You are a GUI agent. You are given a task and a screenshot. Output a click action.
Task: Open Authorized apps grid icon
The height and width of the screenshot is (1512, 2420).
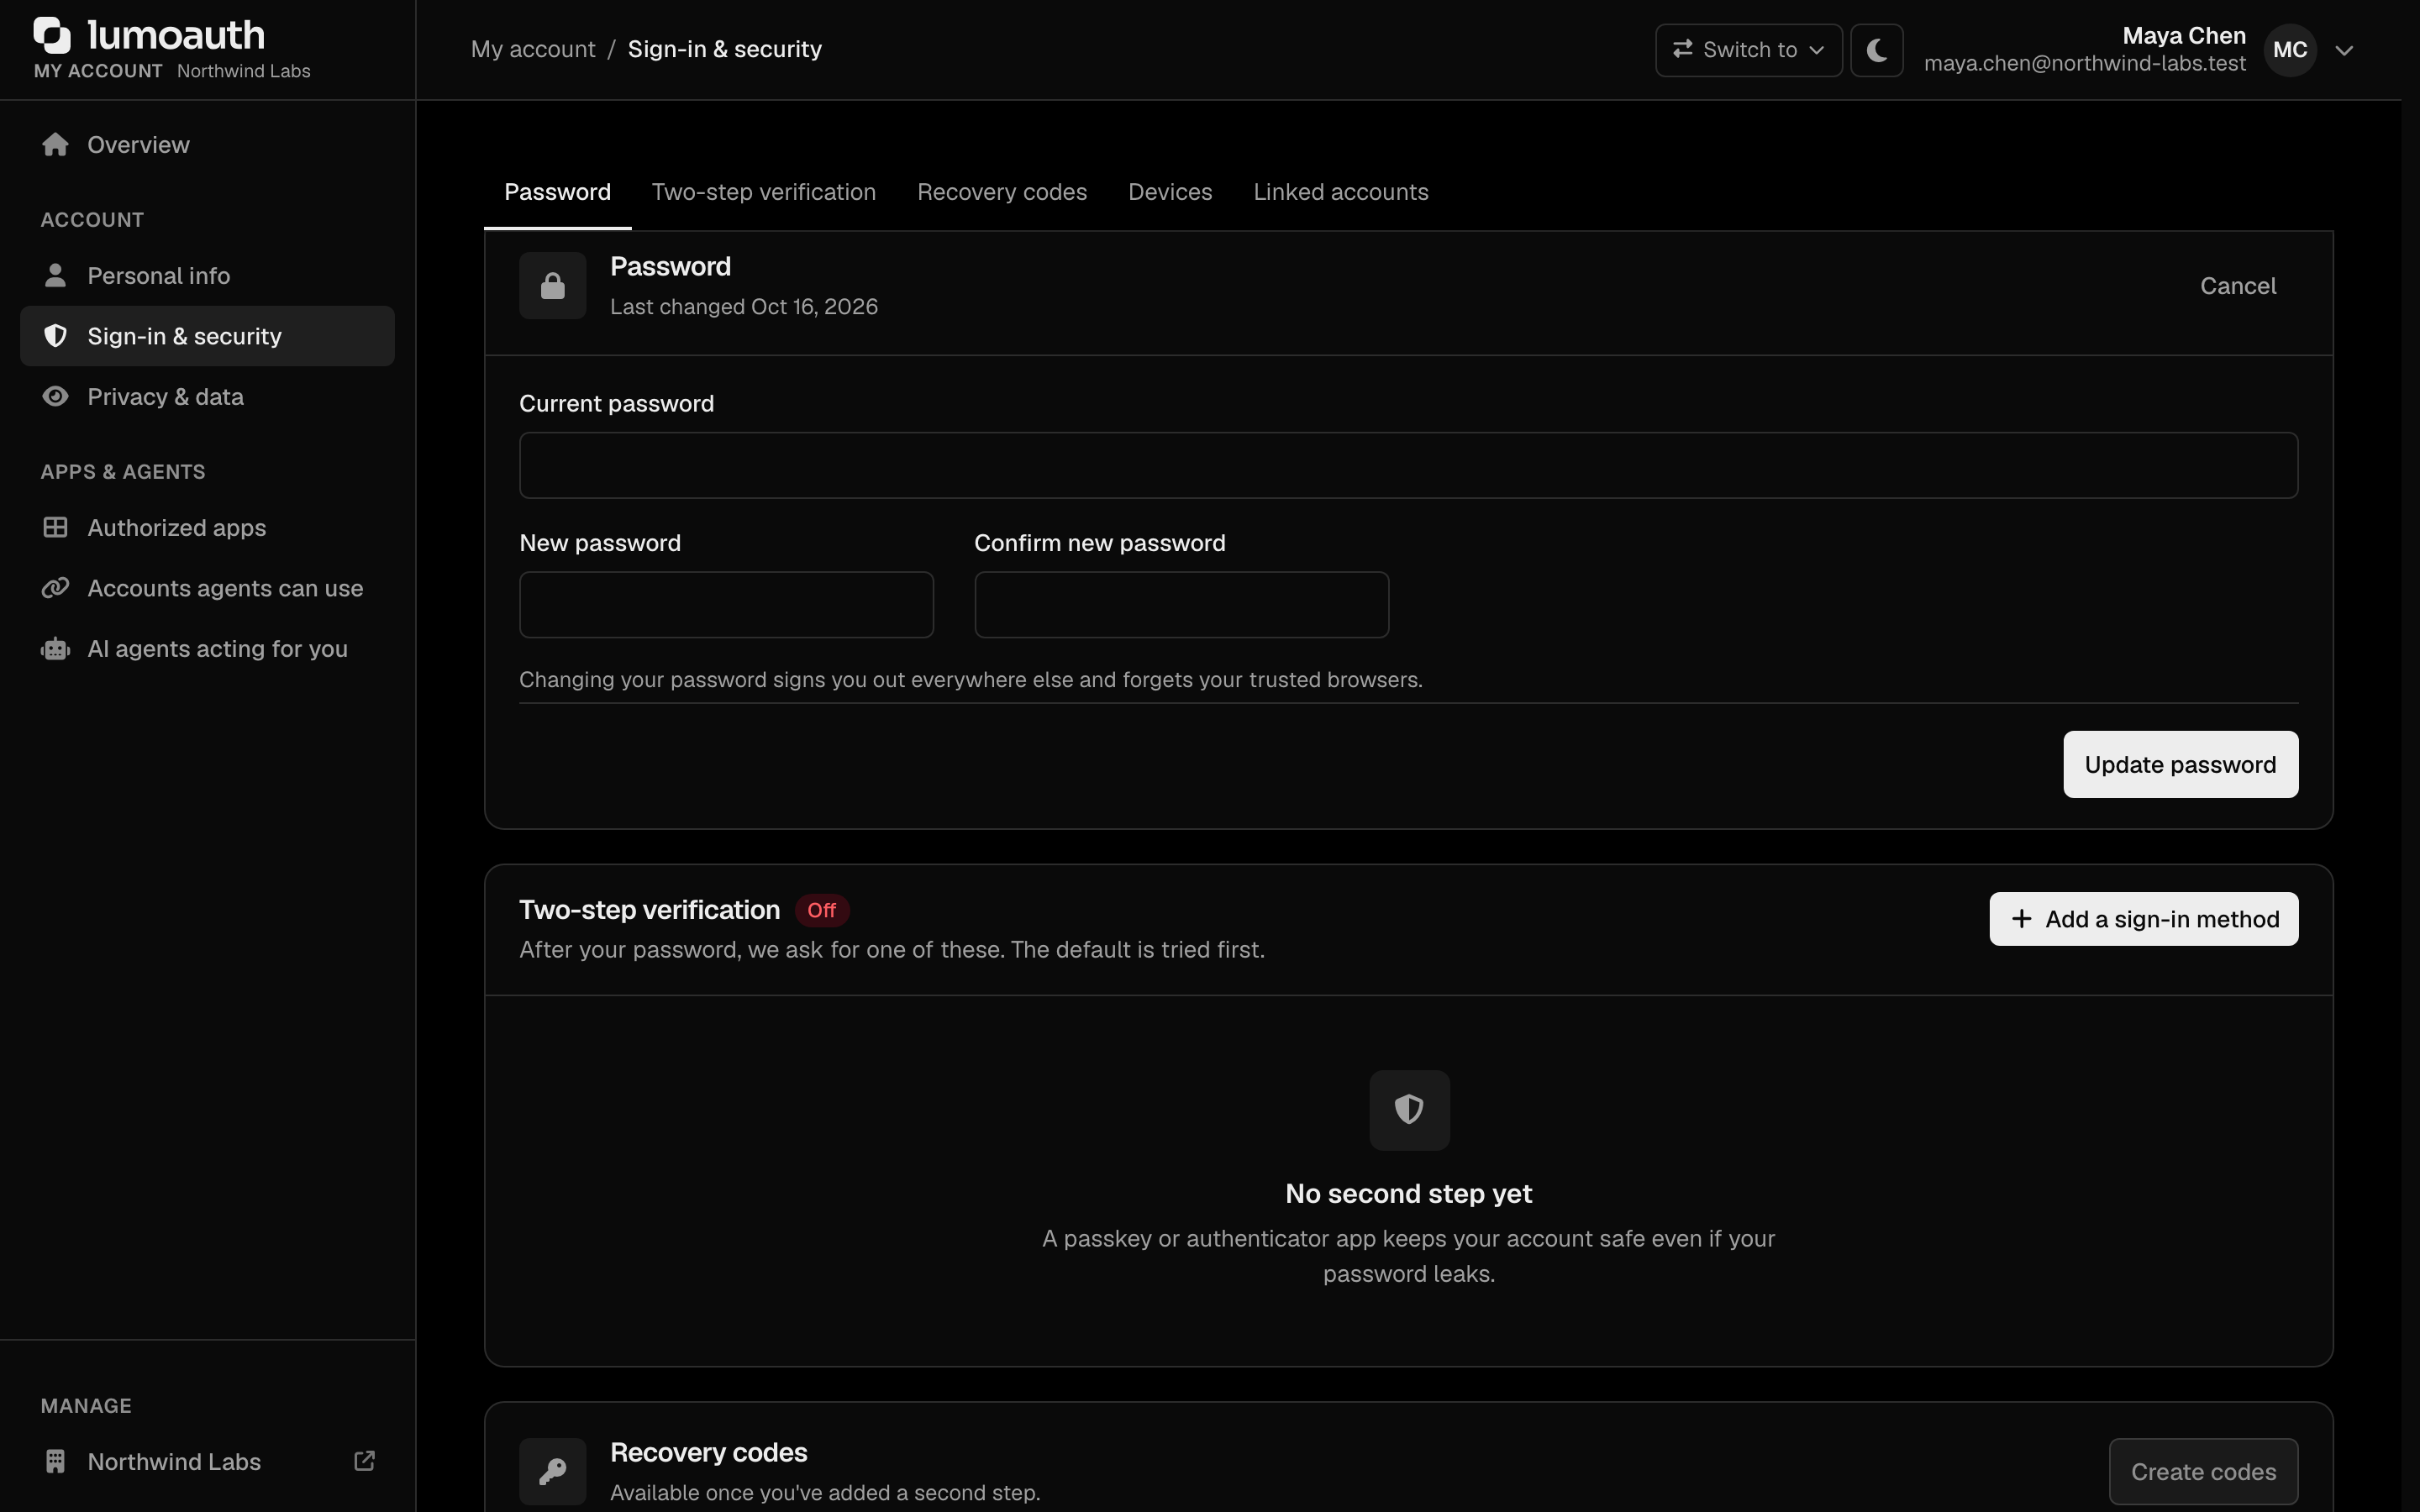tap(55, 527)
